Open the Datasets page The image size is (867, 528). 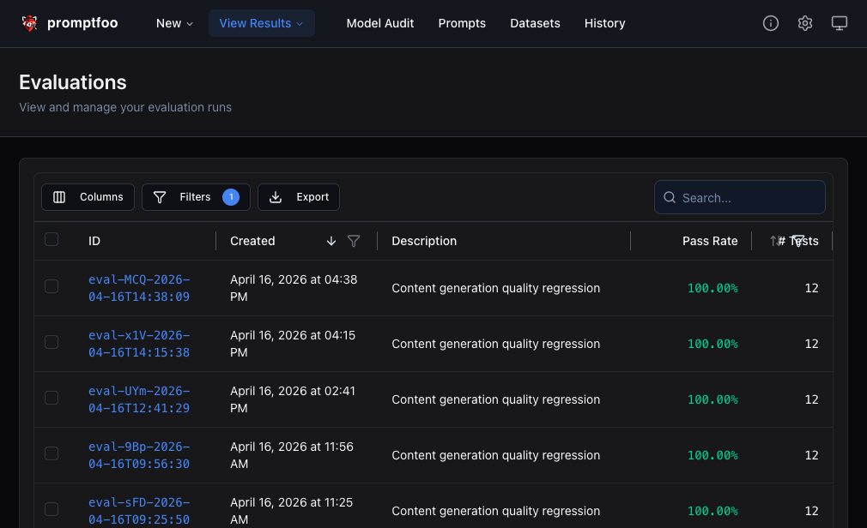tap(535, 23)
